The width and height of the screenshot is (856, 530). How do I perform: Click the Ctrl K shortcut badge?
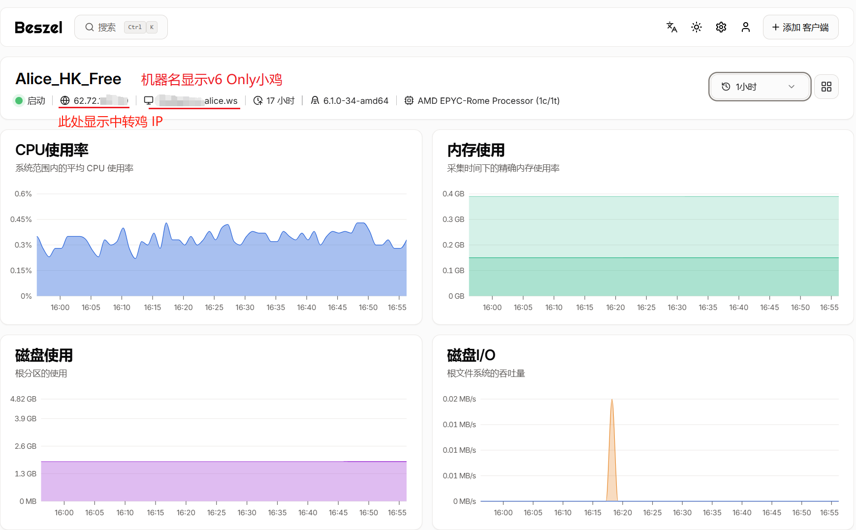pos(141,27)
